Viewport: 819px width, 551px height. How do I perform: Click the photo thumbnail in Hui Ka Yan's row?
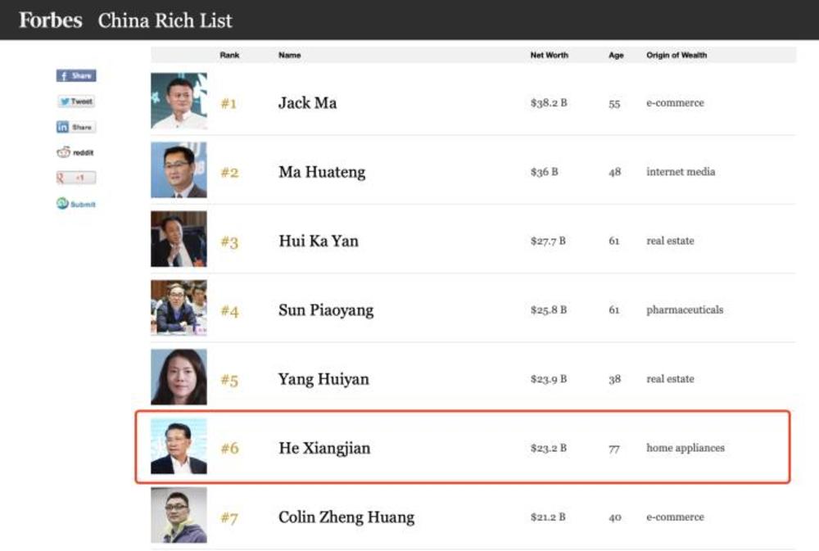coord(179,240)
